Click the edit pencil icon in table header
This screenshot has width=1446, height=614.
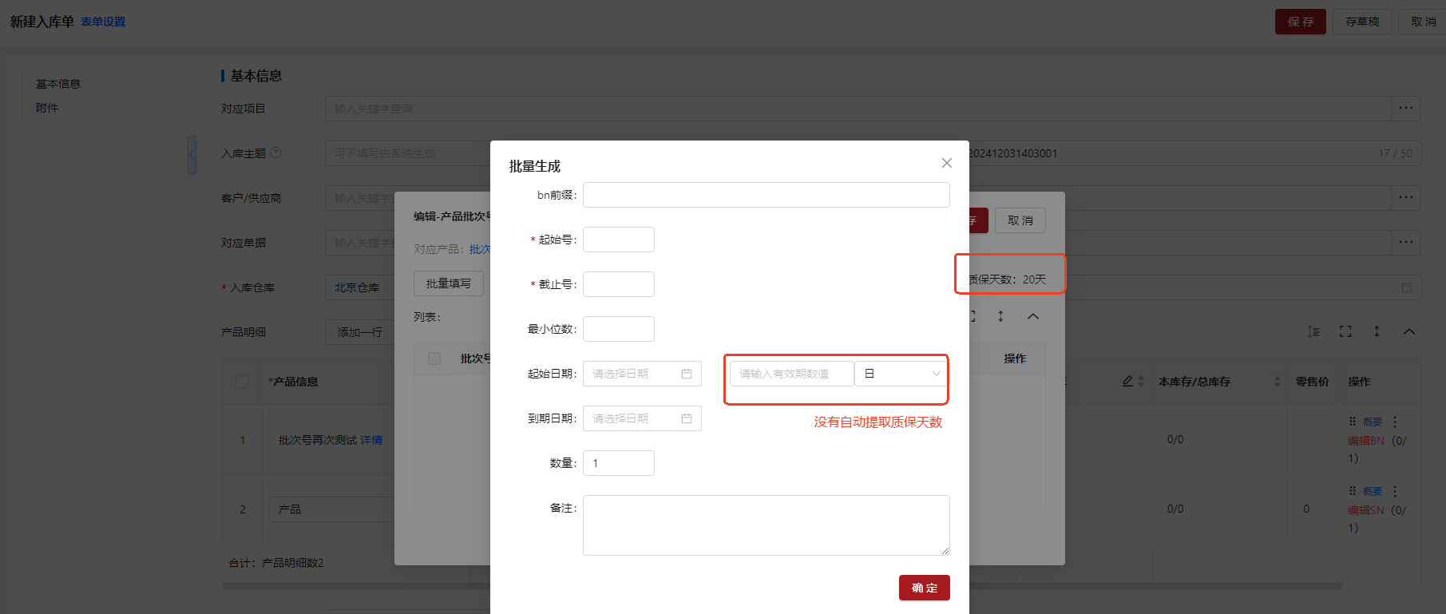click(1127, 382)
